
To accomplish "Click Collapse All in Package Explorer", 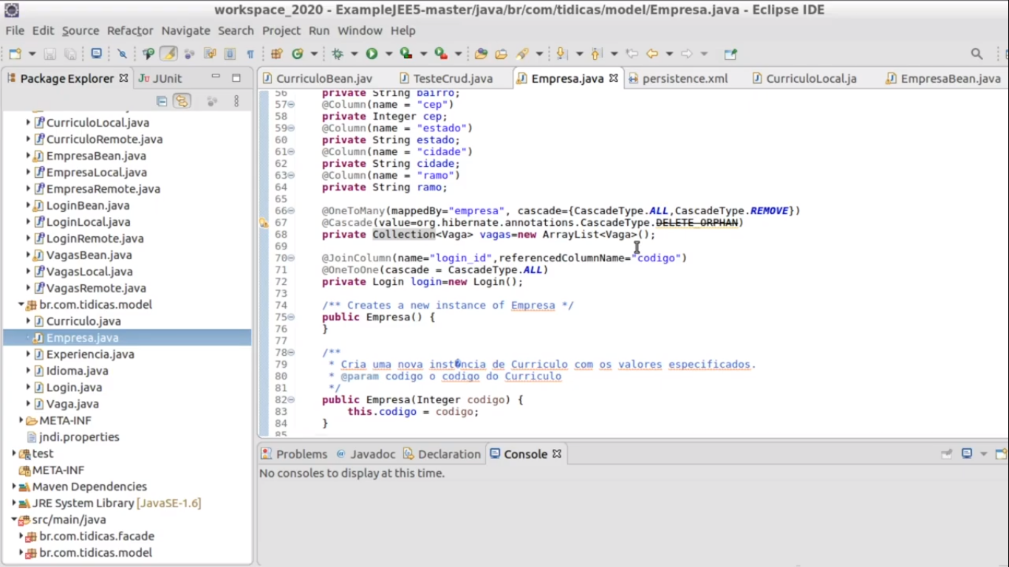I will click(162, 101).
